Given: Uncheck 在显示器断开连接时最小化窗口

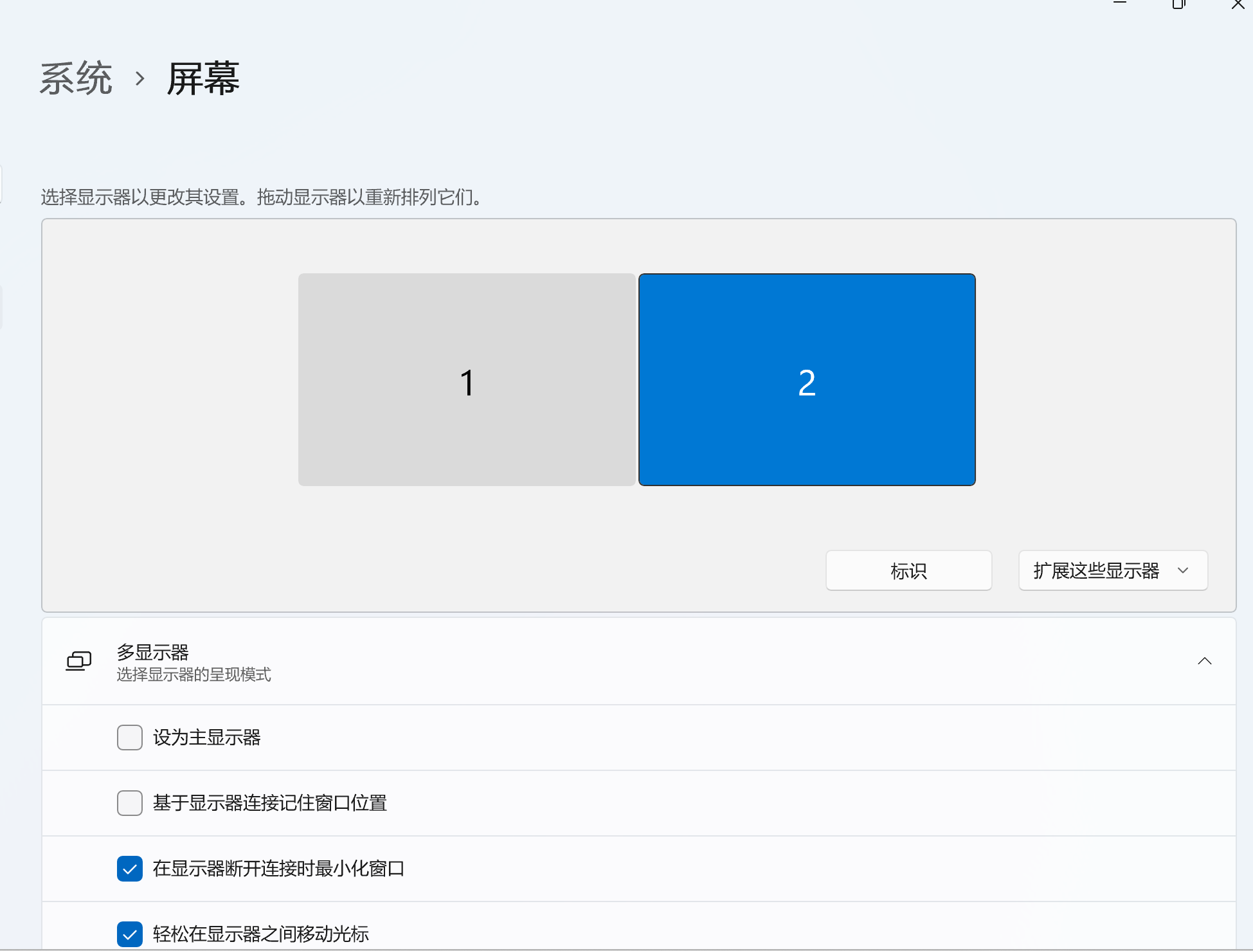Looking at the screenshot, I should pos(130,869).
